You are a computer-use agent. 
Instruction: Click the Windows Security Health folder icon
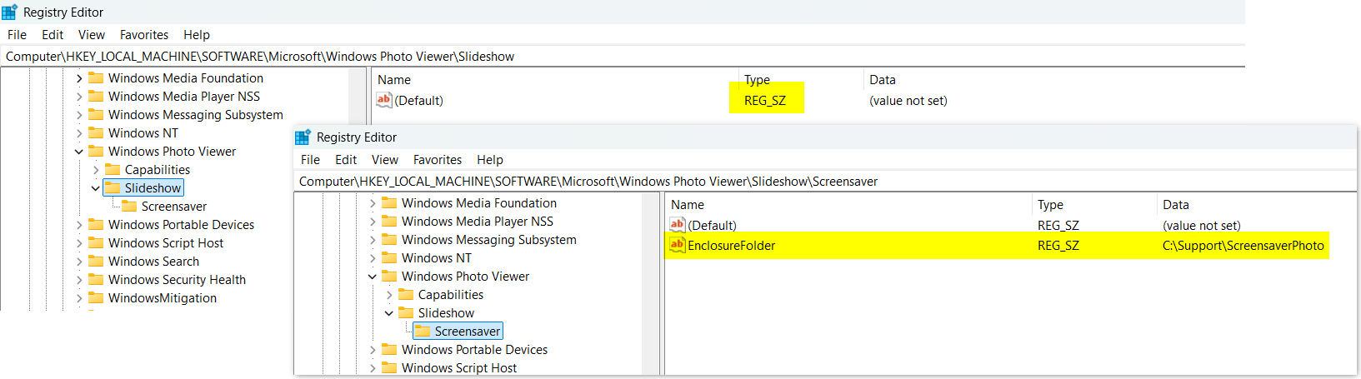[x=96, y=280]
